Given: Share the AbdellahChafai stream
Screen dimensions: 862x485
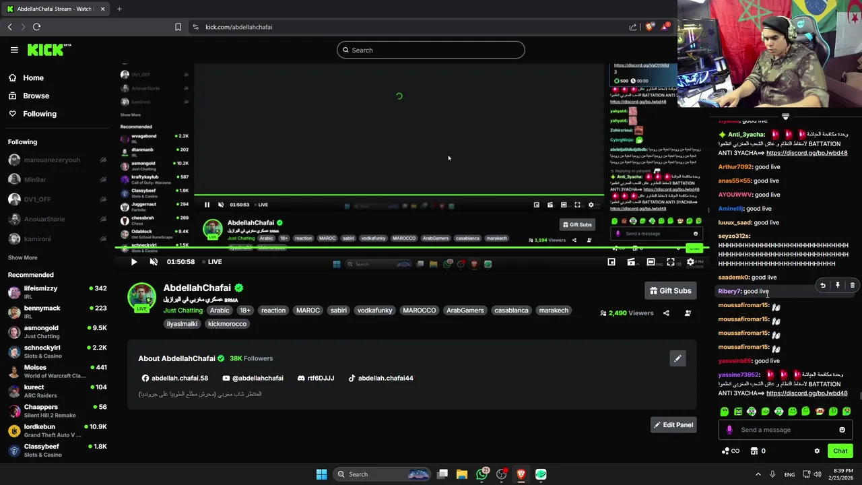Looking at the screenshot, I should pyautogui.click(x=666, y=313).
